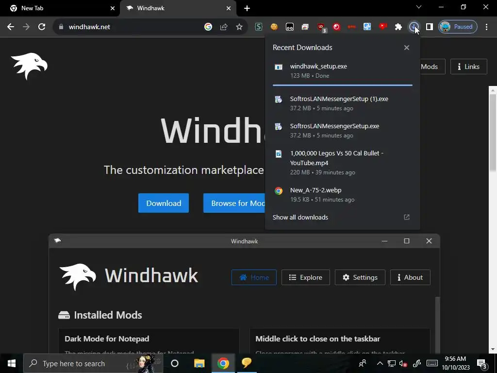Screen dimensions: 497x373
Task: Open the Links button on the site header
Action: pos(468,67)
